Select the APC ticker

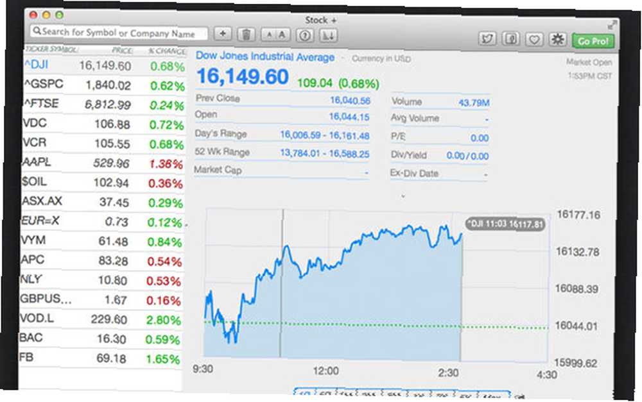tap(32, 259)
